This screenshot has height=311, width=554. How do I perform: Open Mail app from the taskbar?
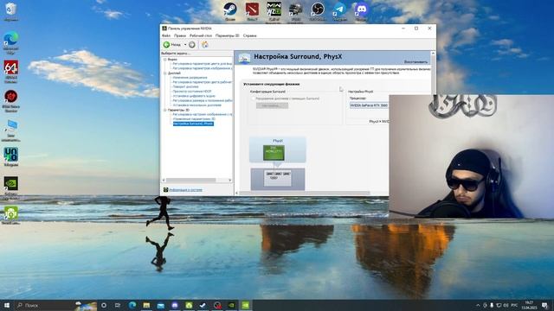[x=160, y=305]
